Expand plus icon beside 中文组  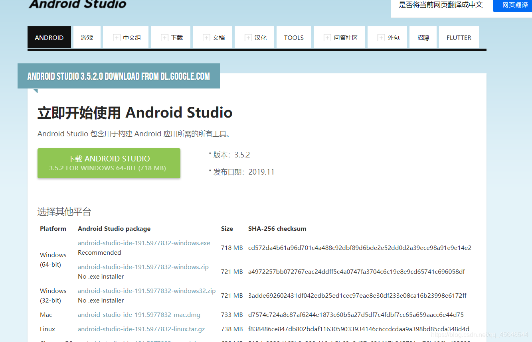(117, 37)
